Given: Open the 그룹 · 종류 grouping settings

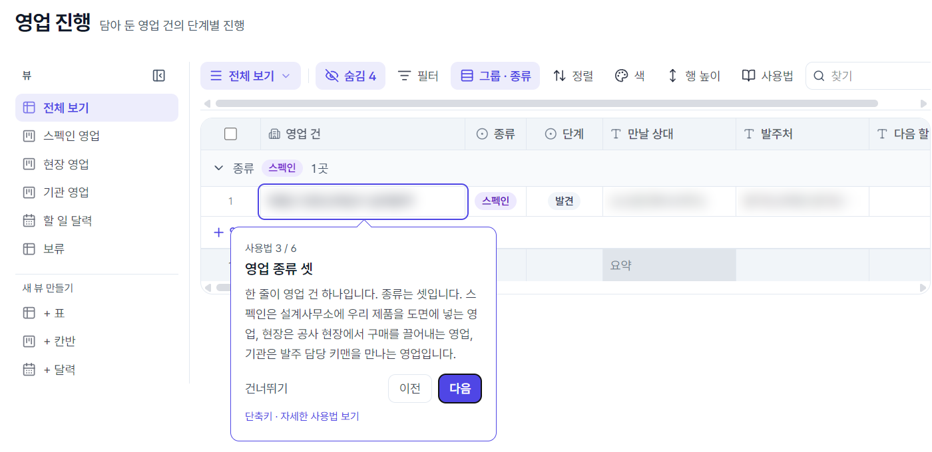Looking at the screenshot, I should pos(495,76).
